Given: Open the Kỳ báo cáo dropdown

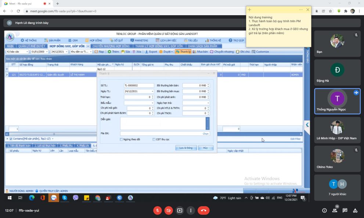Looking at the screenshot, I should (x=27, y=52).
